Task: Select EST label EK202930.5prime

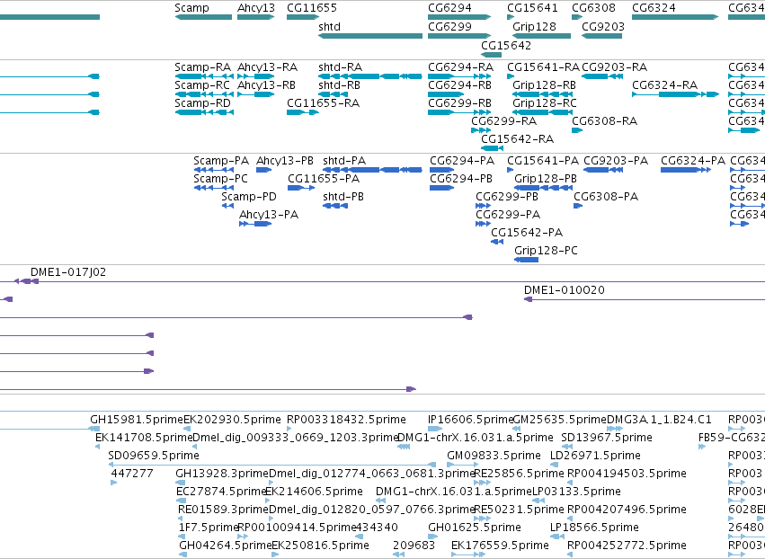Action: [x=232, y=420]
